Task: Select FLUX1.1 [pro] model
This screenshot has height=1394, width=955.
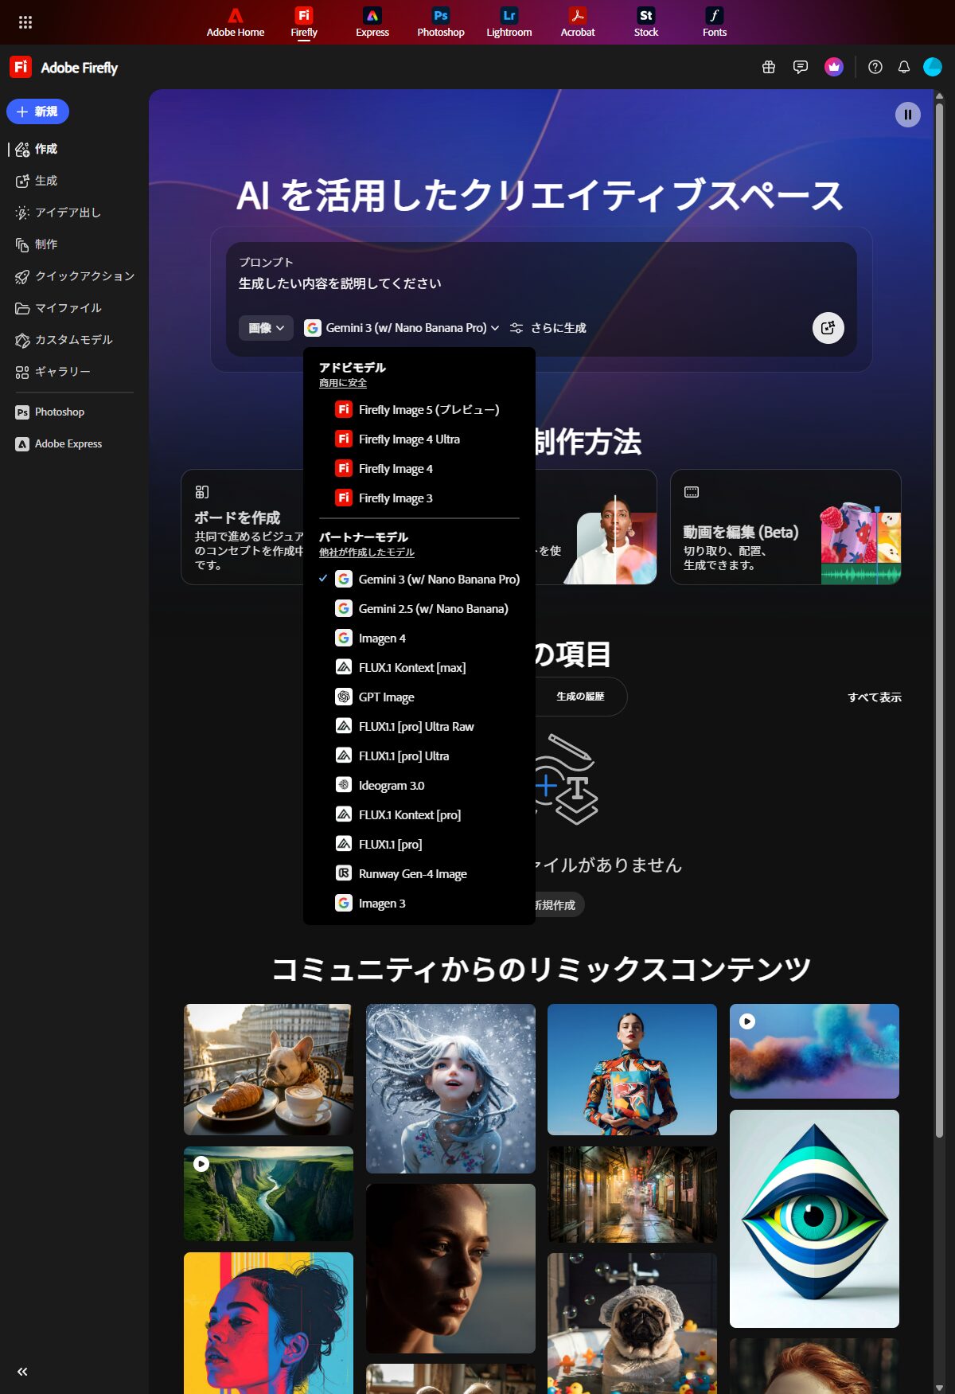Action: 419,845
